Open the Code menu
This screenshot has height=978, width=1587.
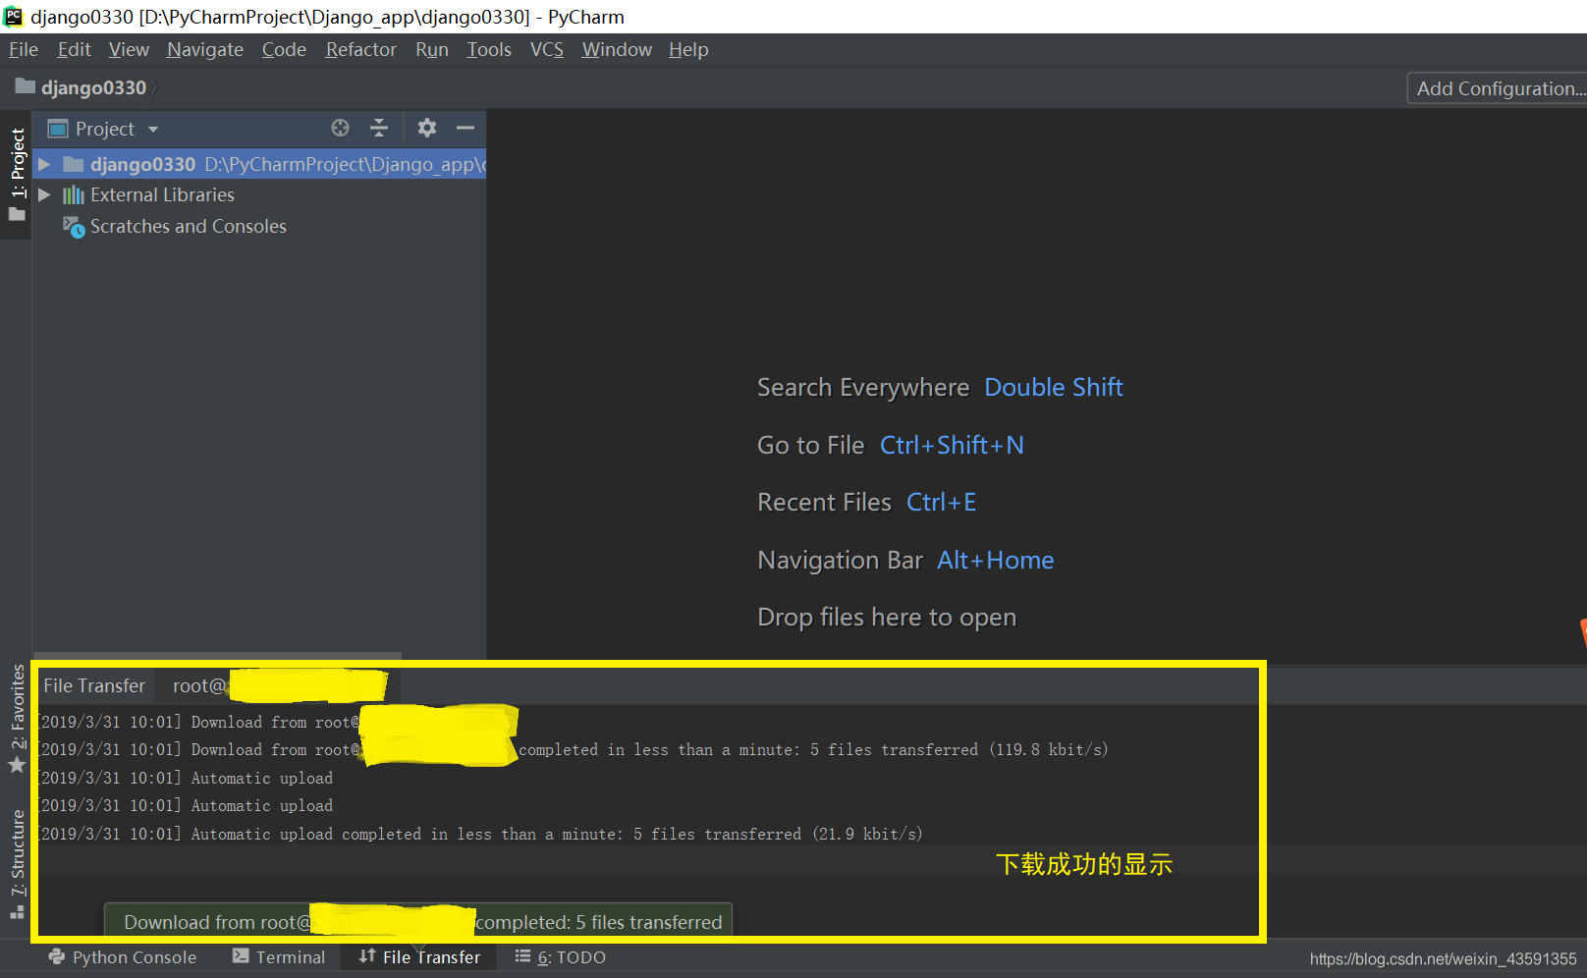tap(284, 49)
